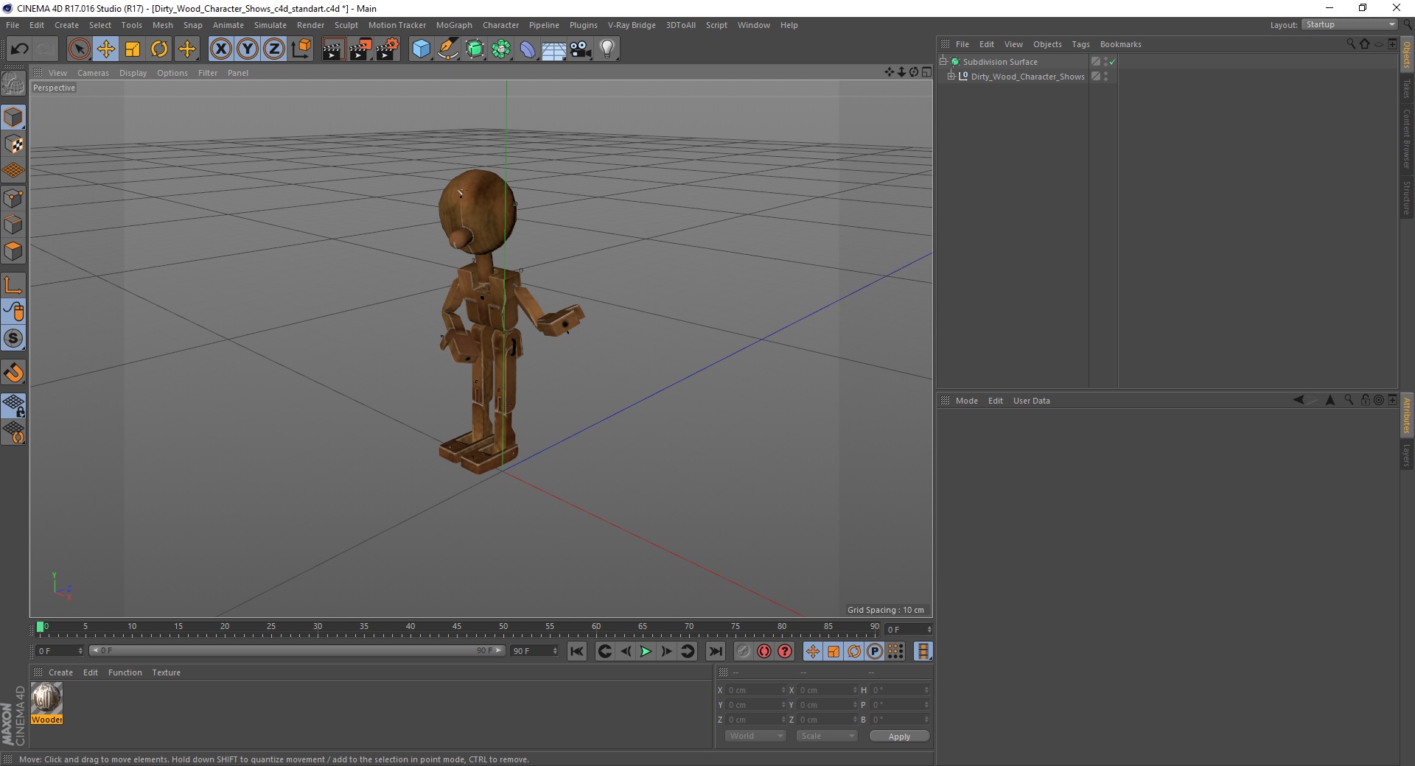
Task: Click the Attributes back arrow icon
Action: point(1299,400)
